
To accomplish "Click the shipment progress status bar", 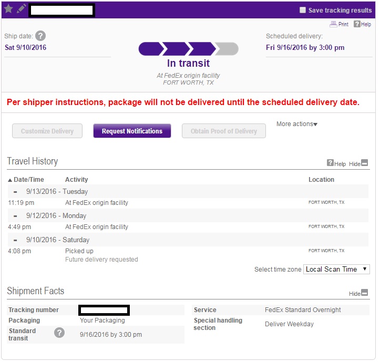I will click(x=188, y=49).
